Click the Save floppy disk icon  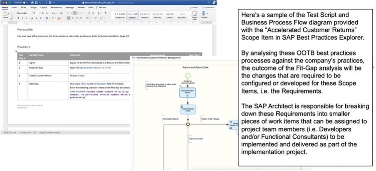click(x=36, y=2)
